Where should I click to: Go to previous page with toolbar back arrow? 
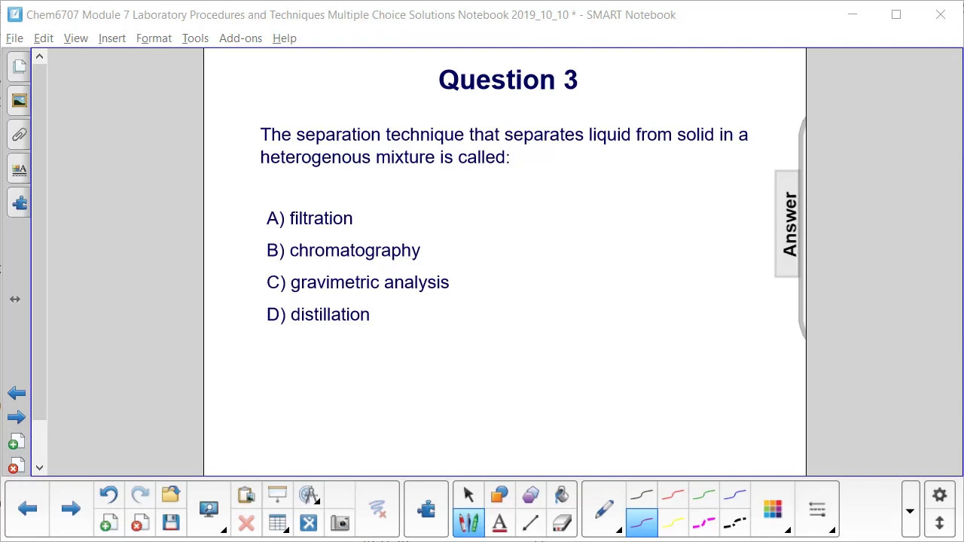(x=28, y=509)
